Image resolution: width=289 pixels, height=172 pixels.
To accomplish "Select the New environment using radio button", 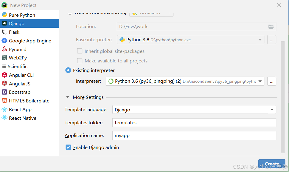I will pos(70,13).
